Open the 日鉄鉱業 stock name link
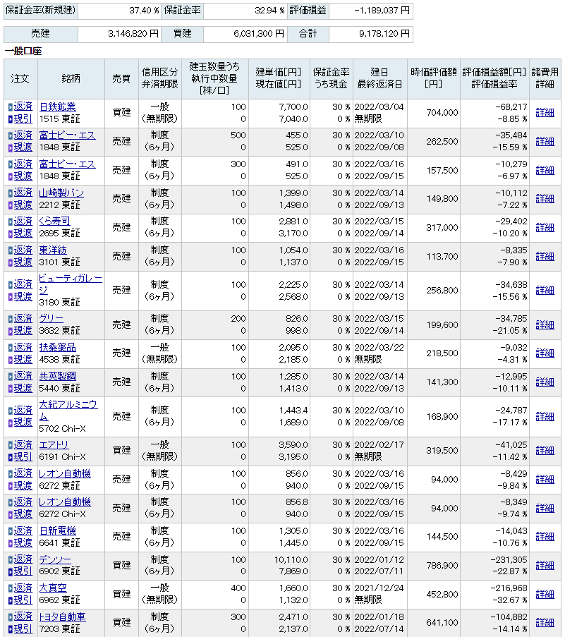565x637 pixels. [x=57, y=107]
